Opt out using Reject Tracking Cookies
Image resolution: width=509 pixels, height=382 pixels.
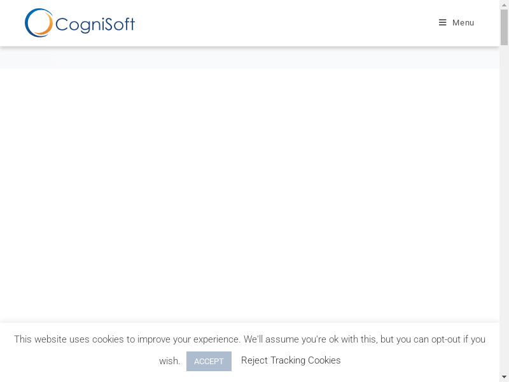[x=291, y=360]
